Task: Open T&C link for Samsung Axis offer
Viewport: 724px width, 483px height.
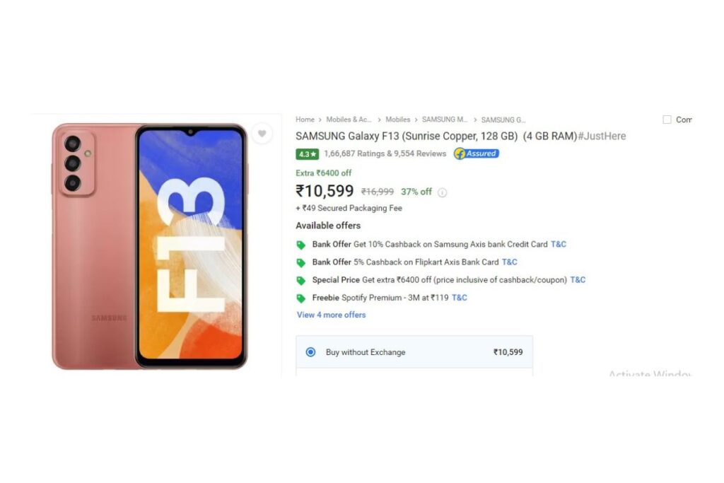Action: 559,244
